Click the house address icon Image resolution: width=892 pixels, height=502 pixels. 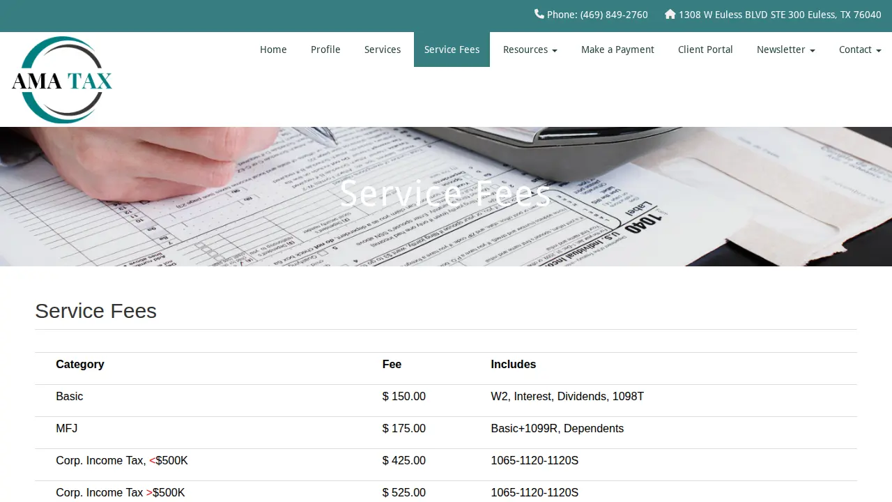pos(670,14)
